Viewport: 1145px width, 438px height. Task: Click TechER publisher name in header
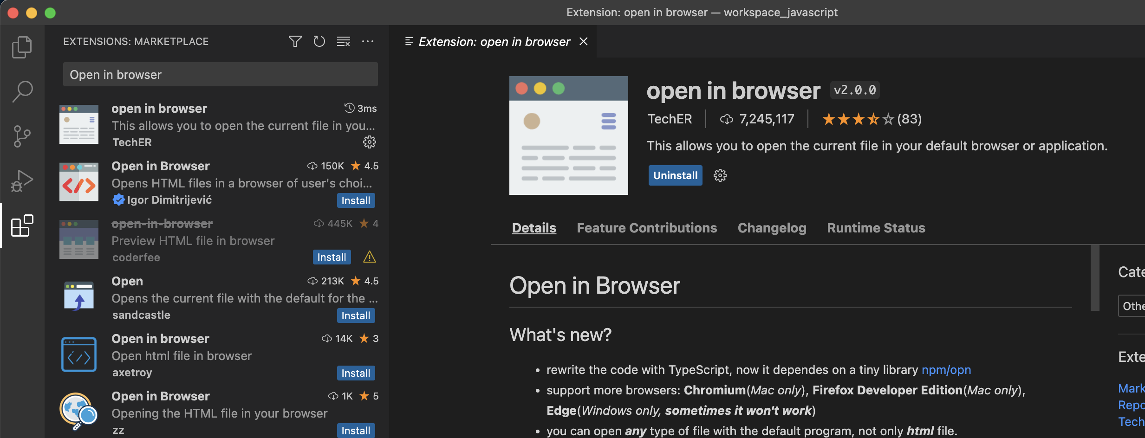pyautogui.click(x=670, y=119)
